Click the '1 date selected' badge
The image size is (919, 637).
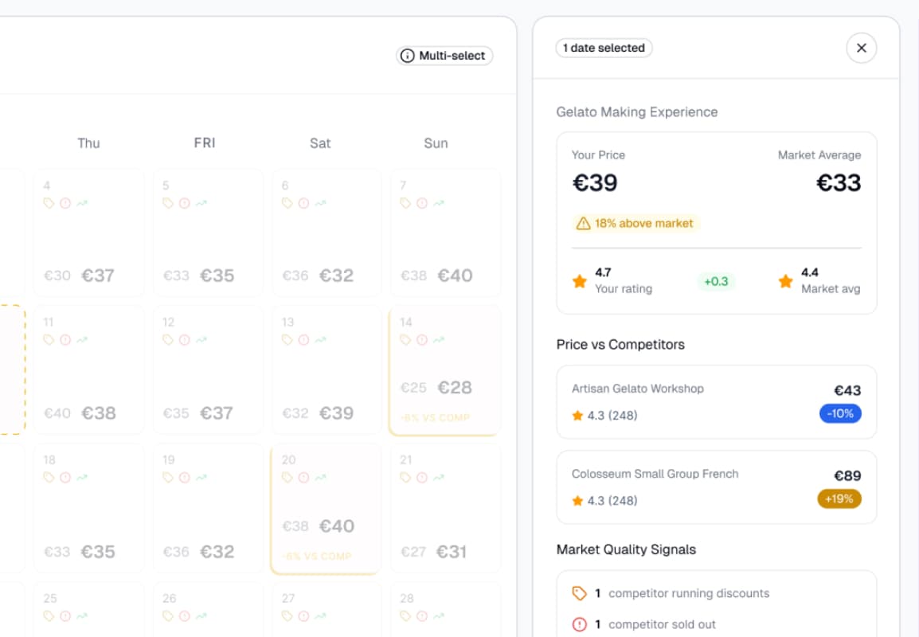click(604, 48)
